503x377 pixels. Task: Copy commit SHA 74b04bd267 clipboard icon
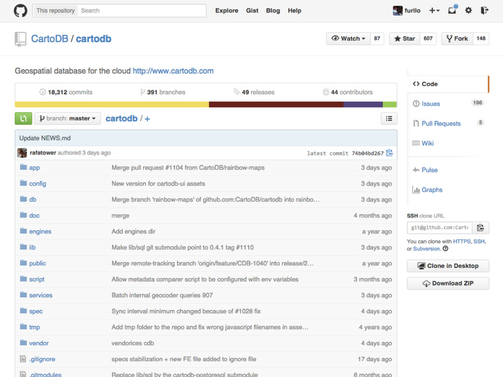(390, 153)
